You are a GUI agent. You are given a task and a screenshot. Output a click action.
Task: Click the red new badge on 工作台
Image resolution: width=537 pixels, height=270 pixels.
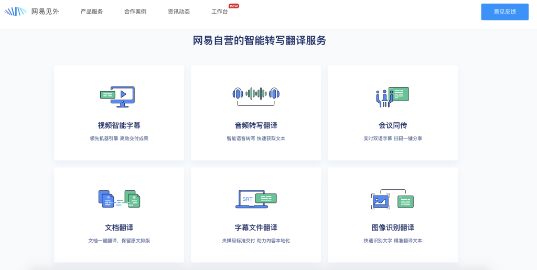[233, 6]
